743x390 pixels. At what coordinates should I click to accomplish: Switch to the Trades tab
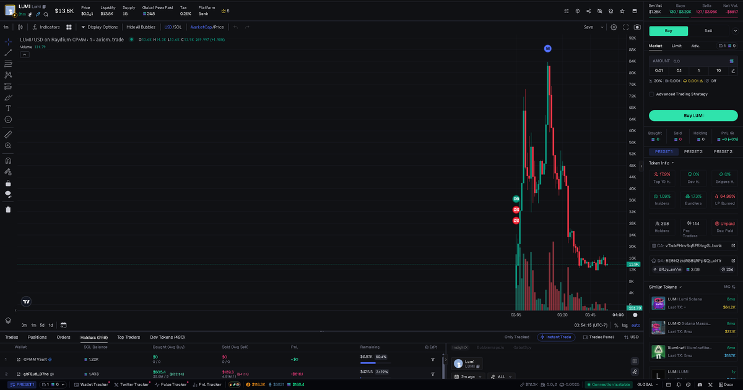pyautogui.click(x=11, y=337)
